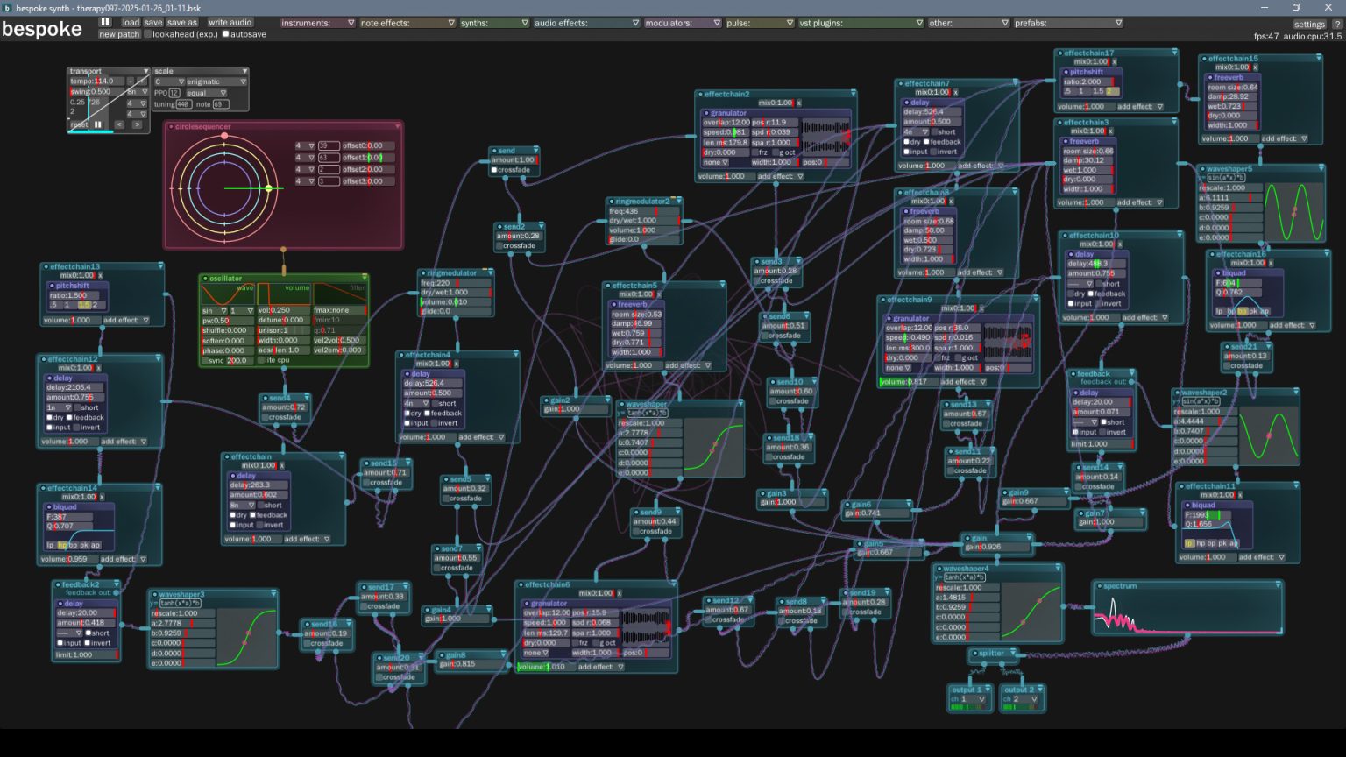
Task: Click the transport tempo slider
Action: (97, 81)
